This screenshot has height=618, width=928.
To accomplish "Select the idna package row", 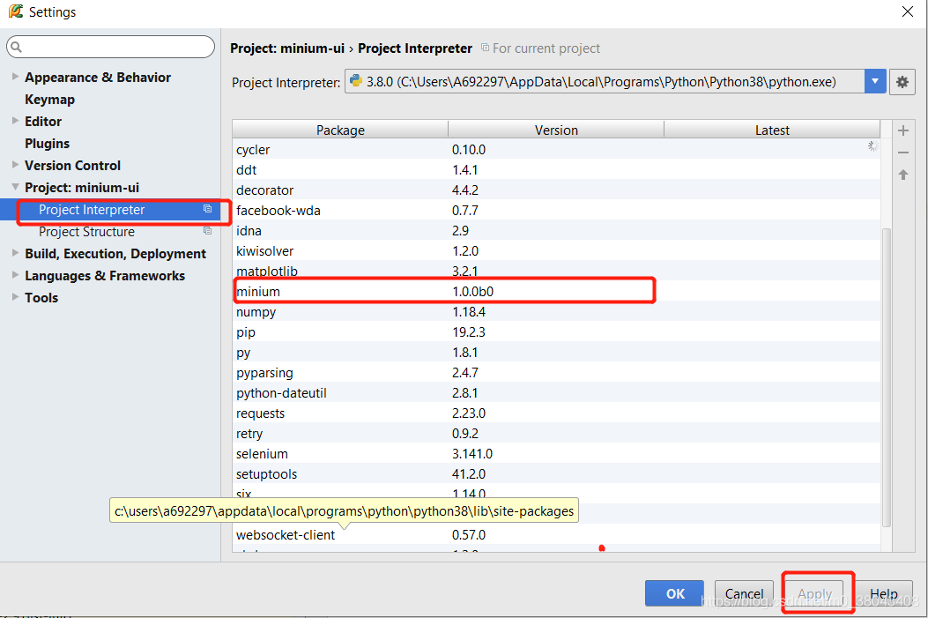I will [x=556, y=230].
